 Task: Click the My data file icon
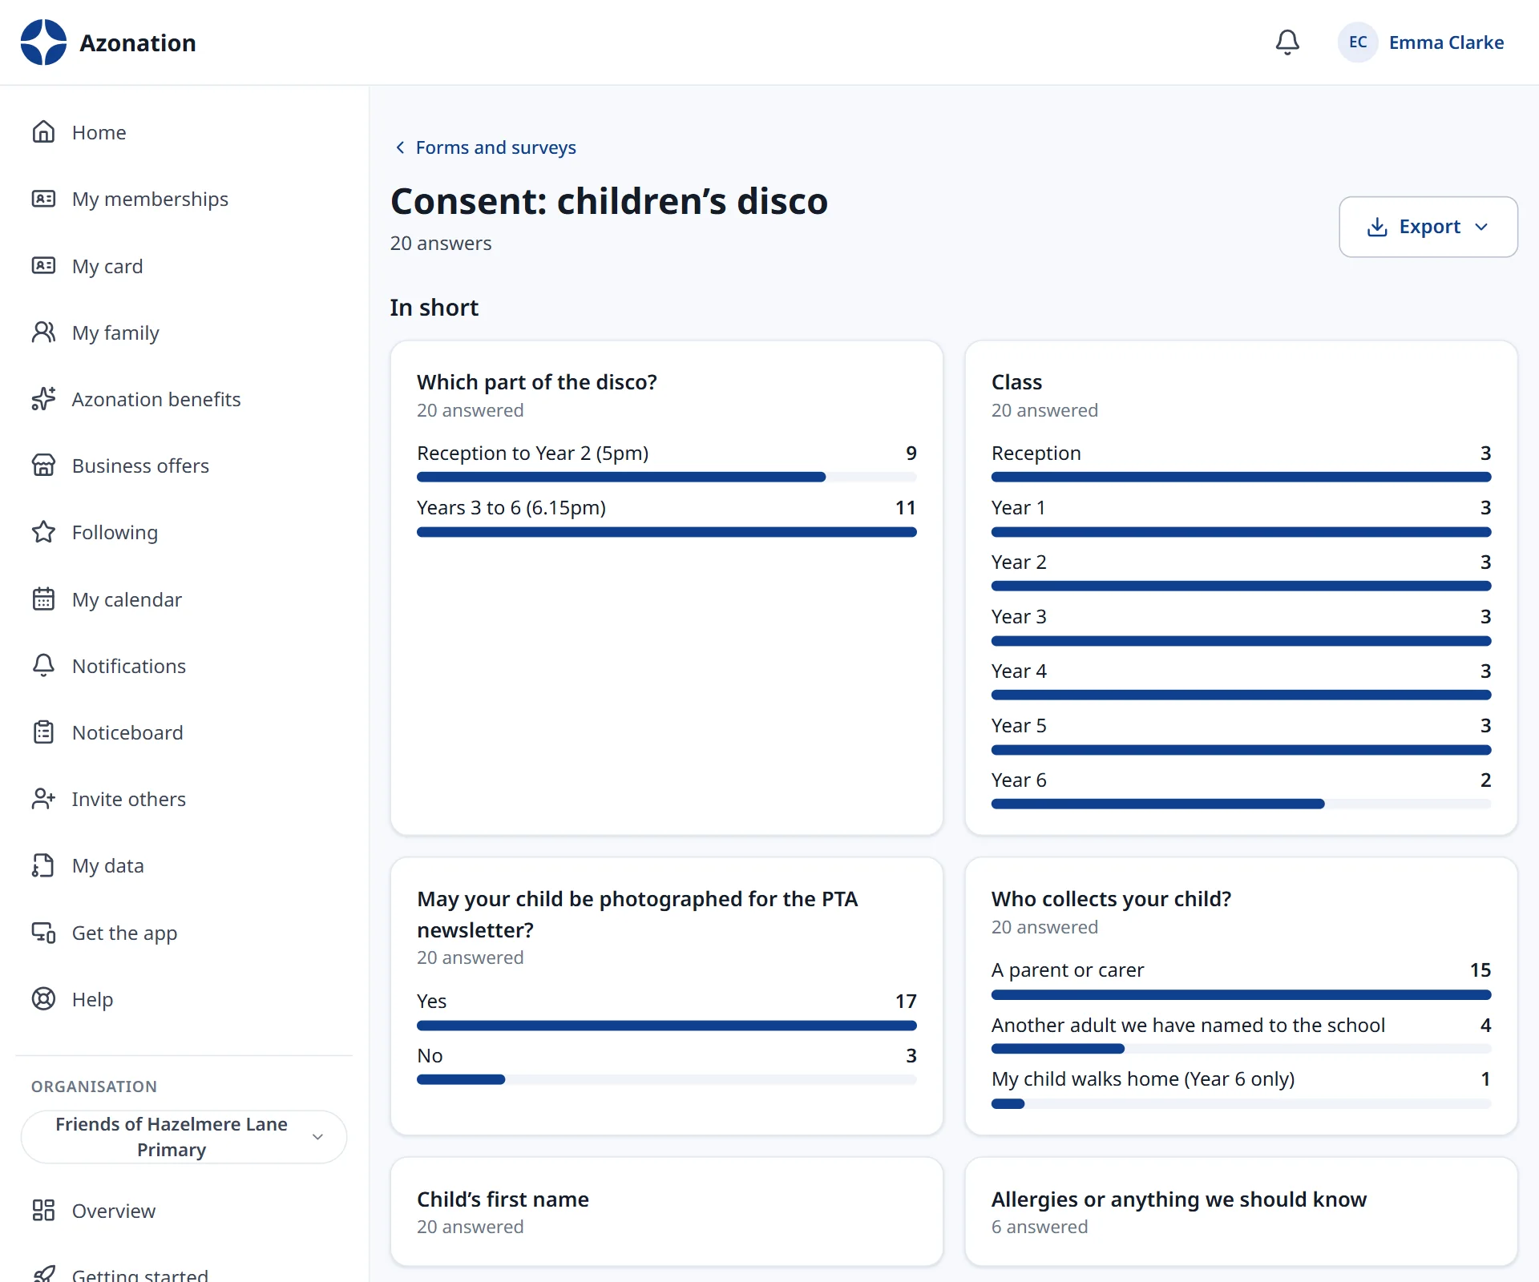tap(43, 865)
